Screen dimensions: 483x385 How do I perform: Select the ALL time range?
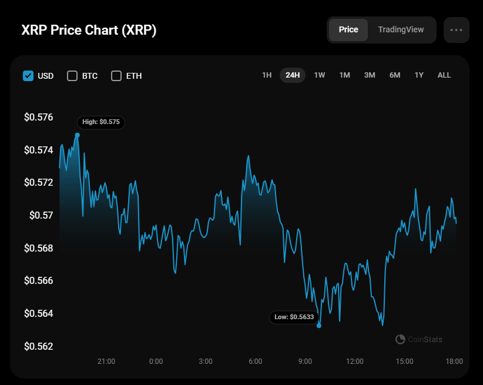click(x=444, y=75)
